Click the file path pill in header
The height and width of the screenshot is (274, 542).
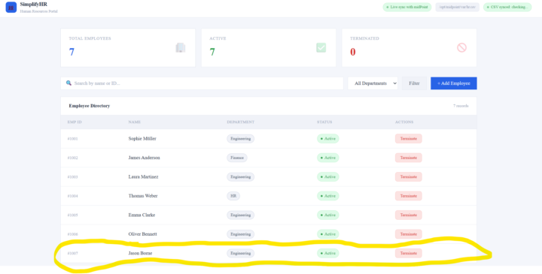pyautogui.click(x=458, y=8)
